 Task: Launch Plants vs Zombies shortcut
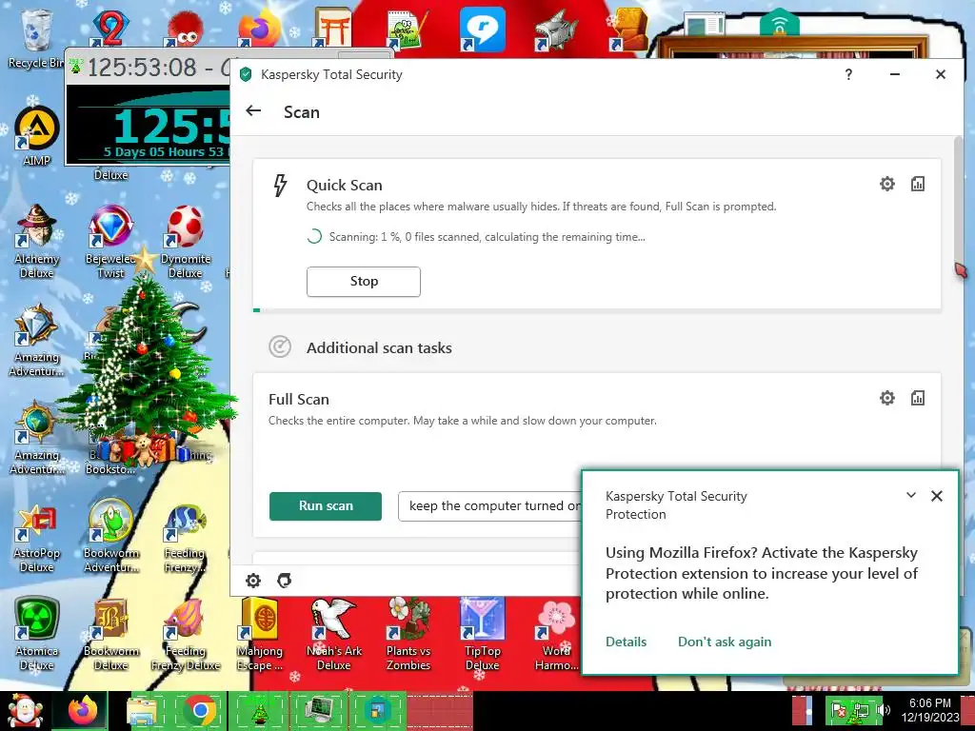[408, 634]
